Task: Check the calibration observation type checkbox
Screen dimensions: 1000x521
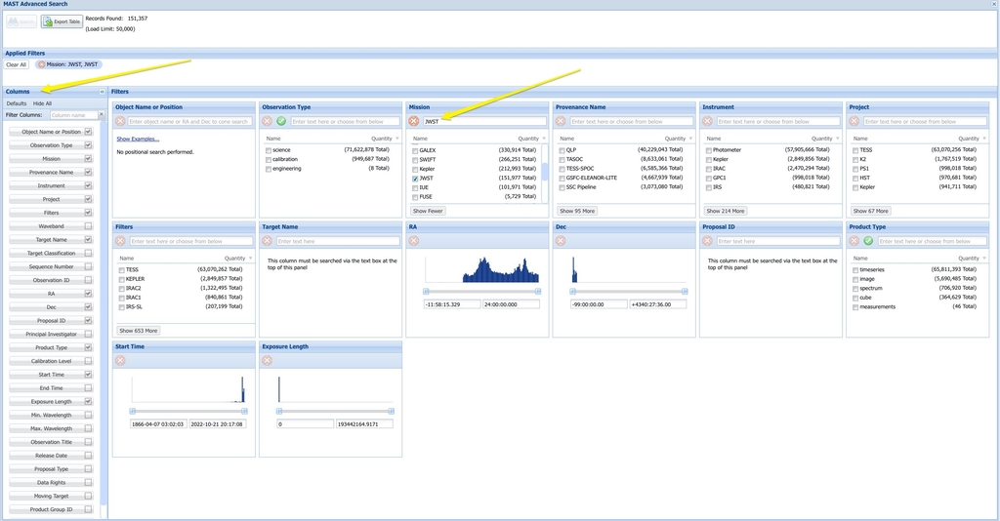Action: pos(269,159)
